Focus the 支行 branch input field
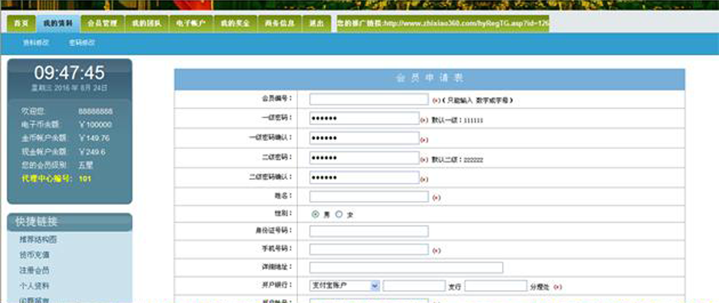 click(x=414, y=285)
